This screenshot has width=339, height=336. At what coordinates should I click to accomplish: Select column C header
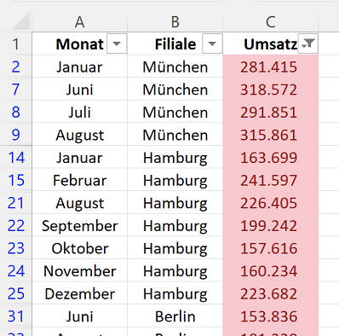pos(271,21)
